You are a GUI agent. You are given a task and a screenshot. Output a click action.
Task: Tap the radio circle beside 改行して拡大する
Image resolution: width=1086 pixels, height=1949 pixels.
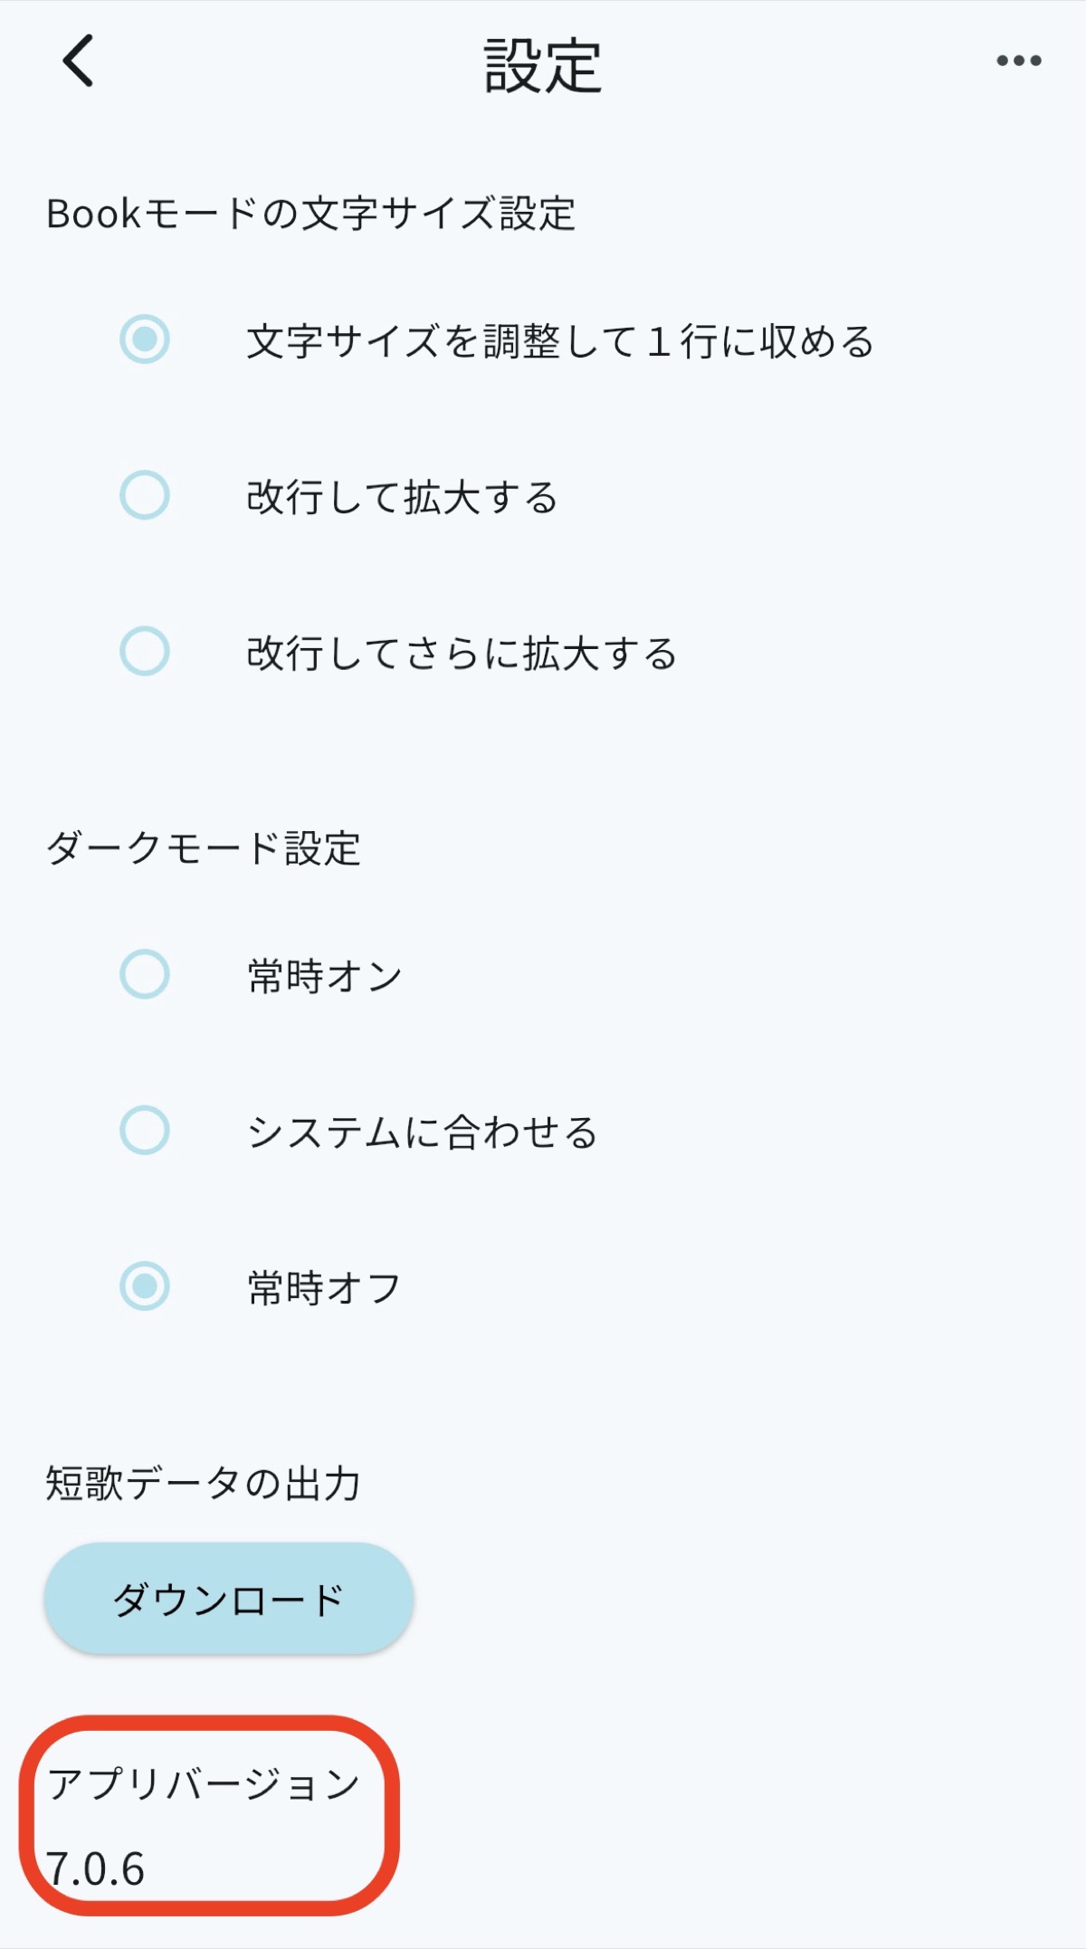(x=147, y=496)
